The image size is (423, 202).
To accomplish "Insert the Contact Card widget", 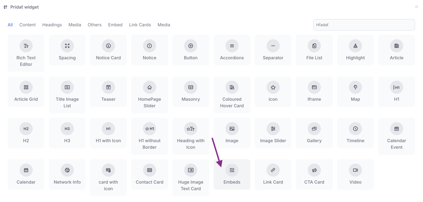I will click(150, 174).
